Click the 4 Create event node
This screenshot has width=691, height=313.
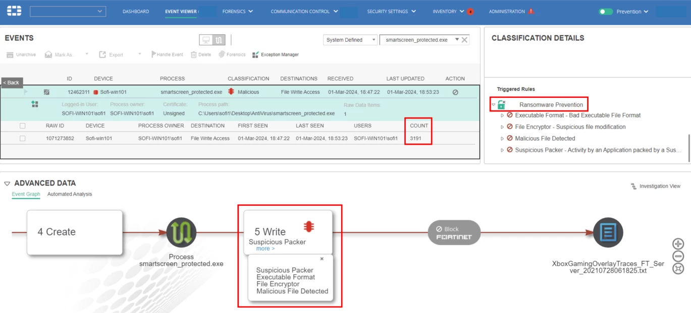[75, 232]
